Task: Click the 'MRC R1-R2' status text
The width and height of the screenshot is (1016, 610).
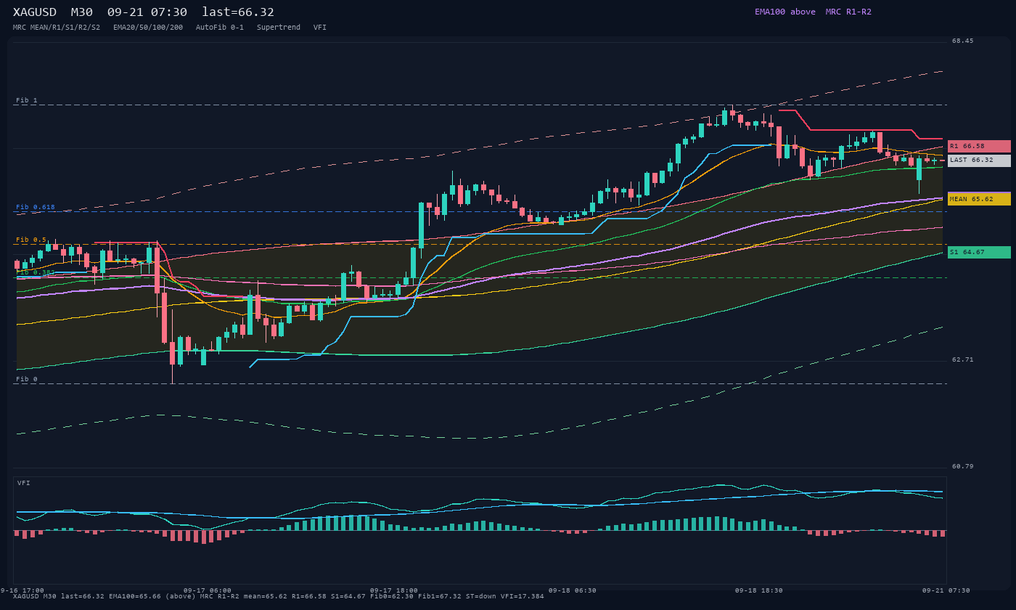Action: (x=848, y=12)
